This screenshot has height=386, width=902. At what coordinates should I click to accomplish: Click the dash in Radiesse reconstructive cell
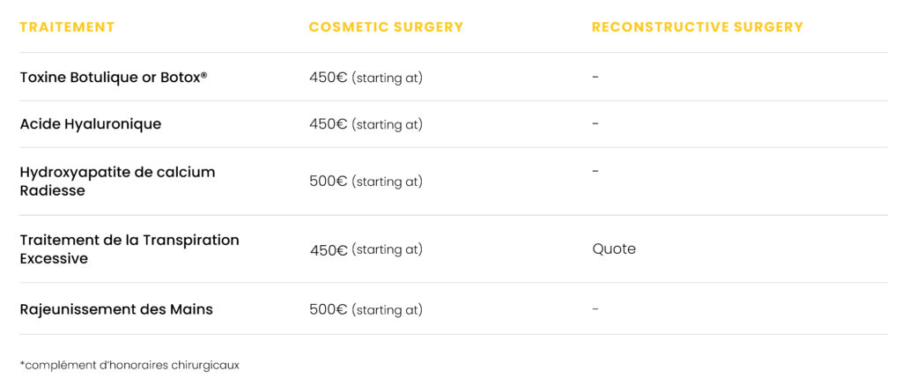(x=595, y=171)
